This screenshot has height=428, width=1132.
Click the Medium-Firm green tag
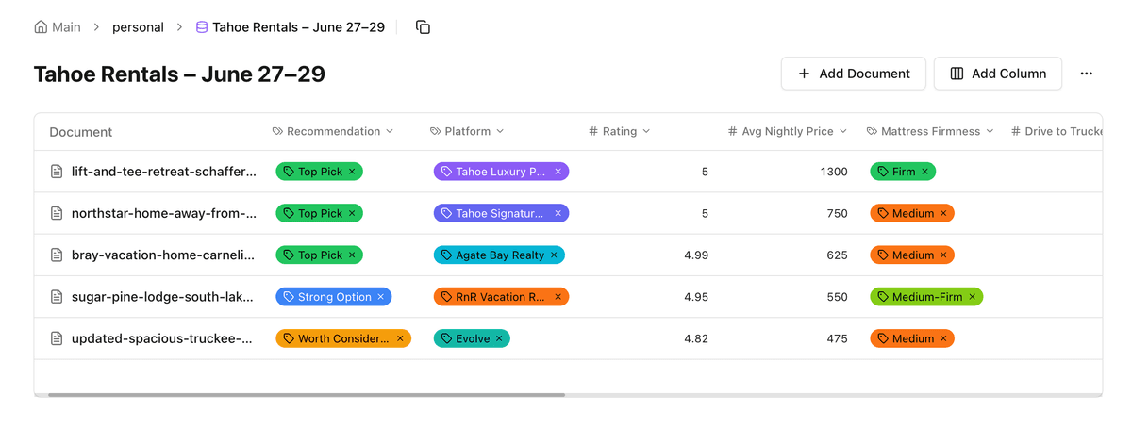[926, 297]
